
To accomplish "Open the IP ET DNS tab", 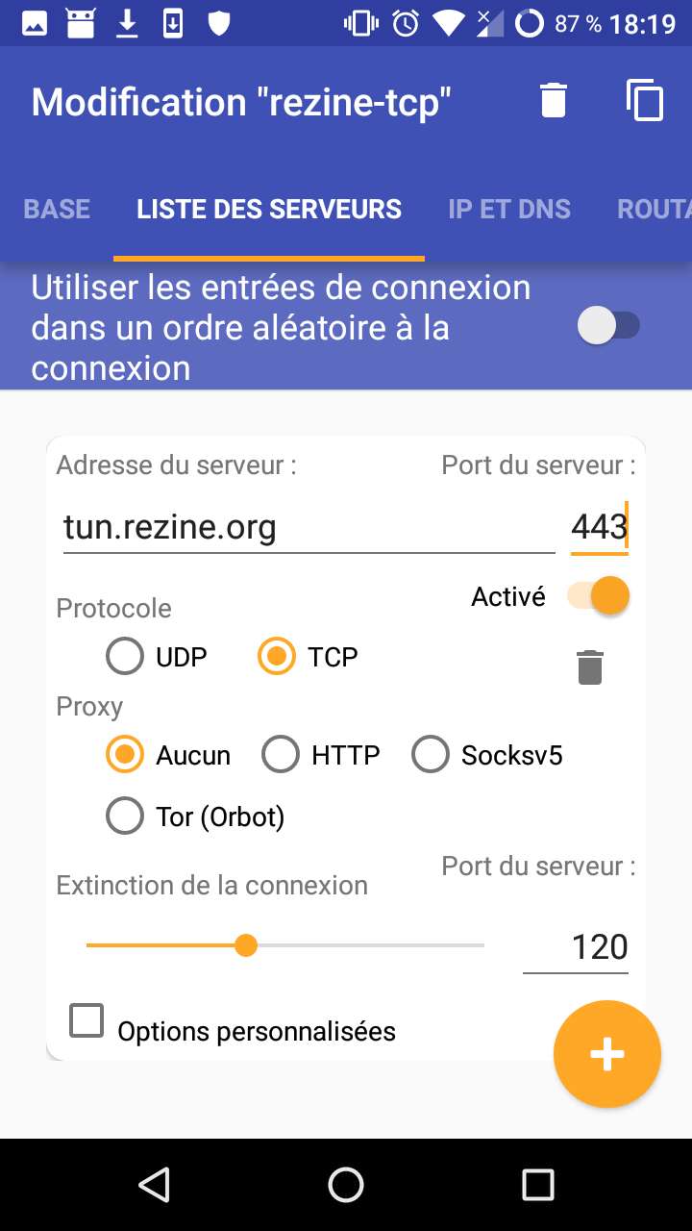I will (509, 209).
